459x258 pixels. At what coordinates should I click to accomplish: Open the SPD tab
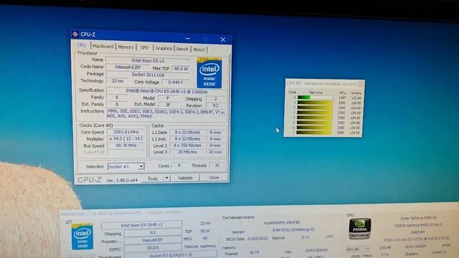click(145, 48)
